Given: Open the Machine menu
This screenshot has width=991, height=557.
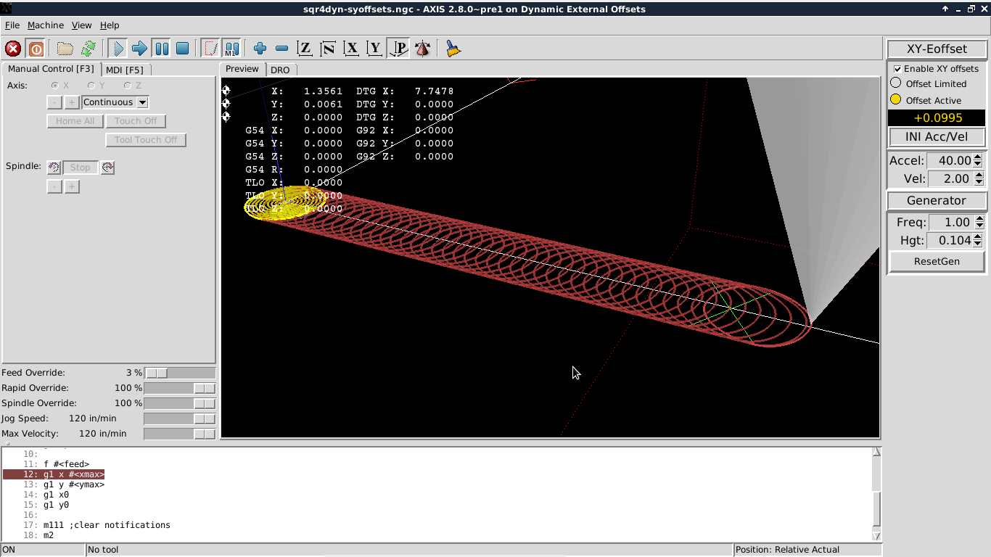Looking at the screenshot, I should click(46, 25).
